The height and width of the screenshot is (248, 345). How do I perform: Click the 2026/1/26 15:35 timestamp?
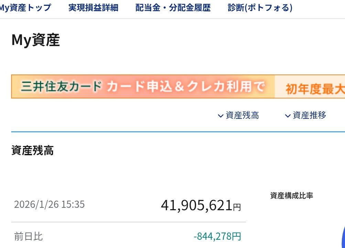tap(49, 205)
